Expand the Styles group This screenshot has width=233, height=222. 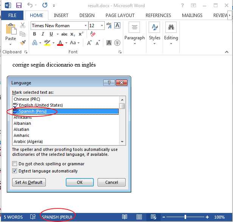(x=155, y=33)
